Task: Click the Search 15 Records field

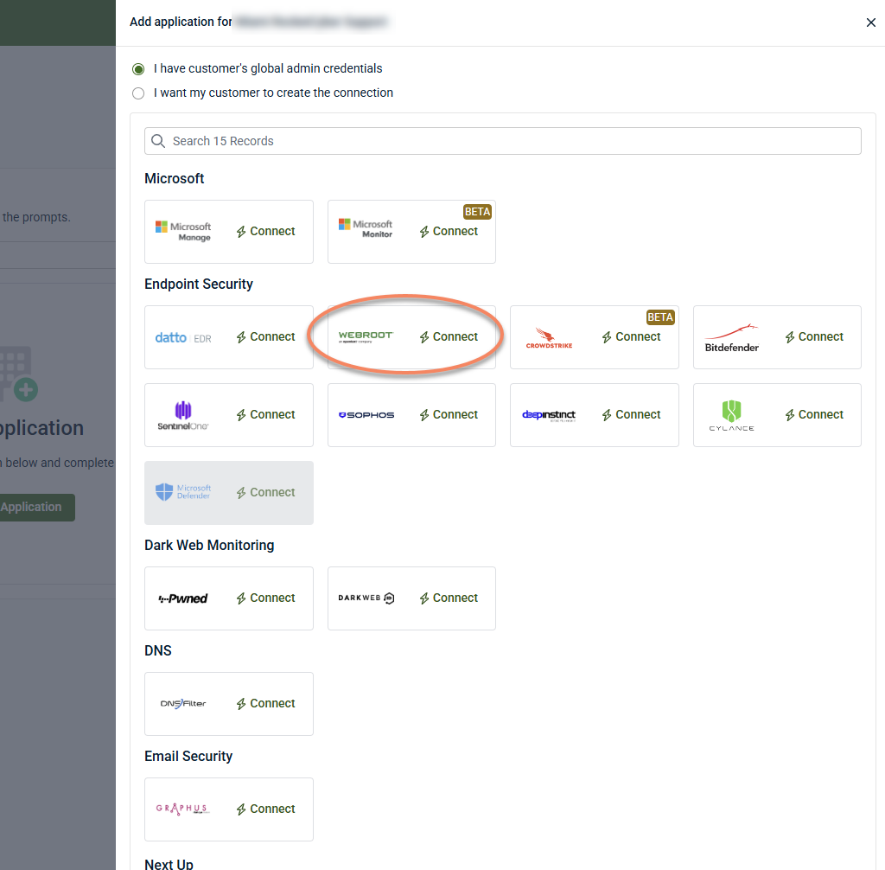Action: [x=502, y=141]
